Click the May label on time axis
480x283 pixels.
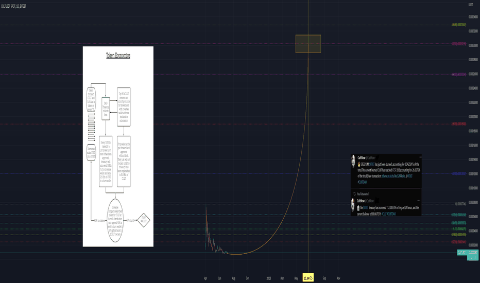[296, 278]
